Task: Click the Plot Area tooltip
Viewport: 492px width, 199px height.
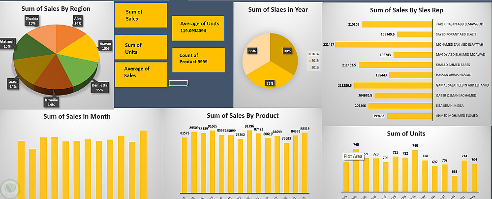Action: (353, 156)
